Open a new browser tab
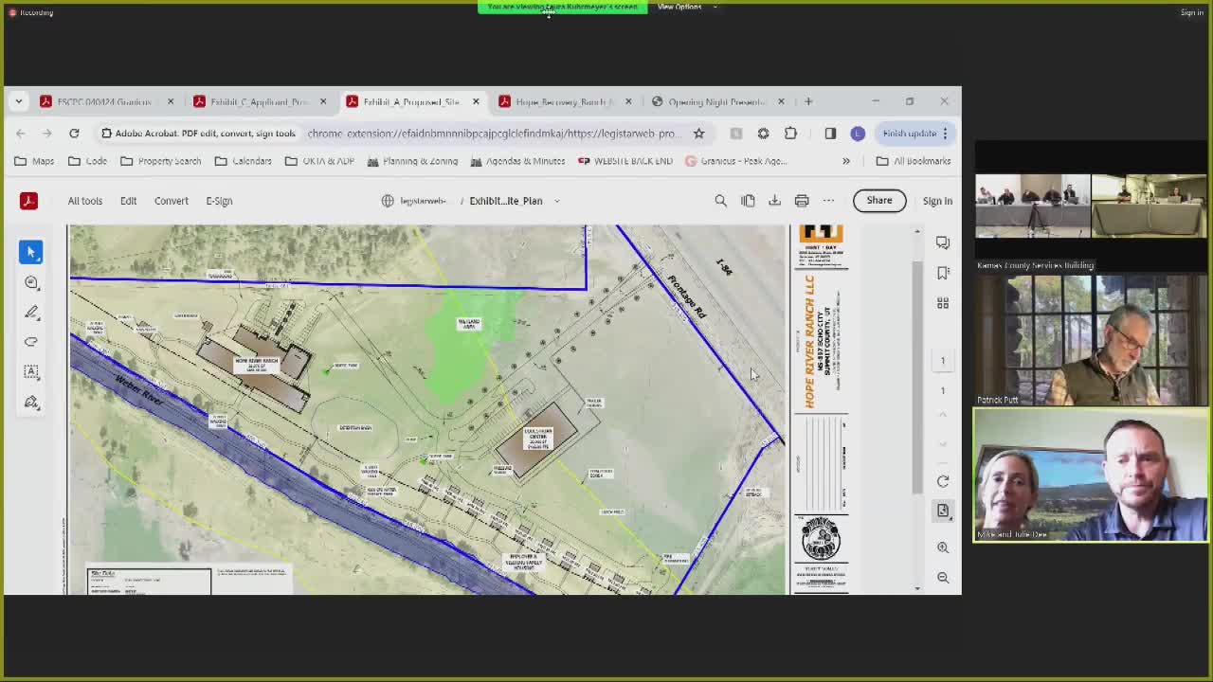Screen dimensions: 1213x682 pyautogui.click(x=808, y=101)
